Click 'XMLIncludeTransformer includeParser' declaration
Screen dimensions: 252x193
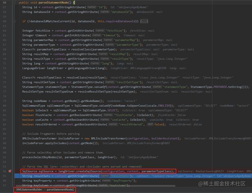[51, 138]
